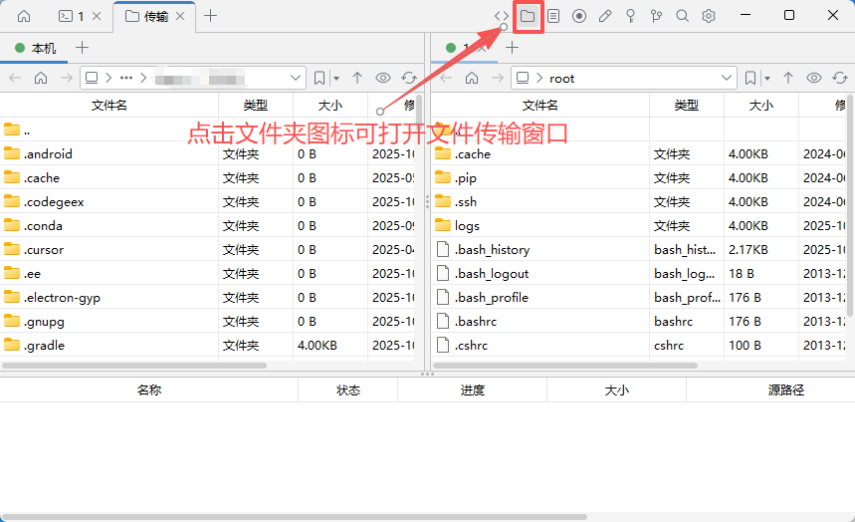This screenshot has height=522, width=855.
Task: Open the settings gear icon
Action: [x=709, y=16]
